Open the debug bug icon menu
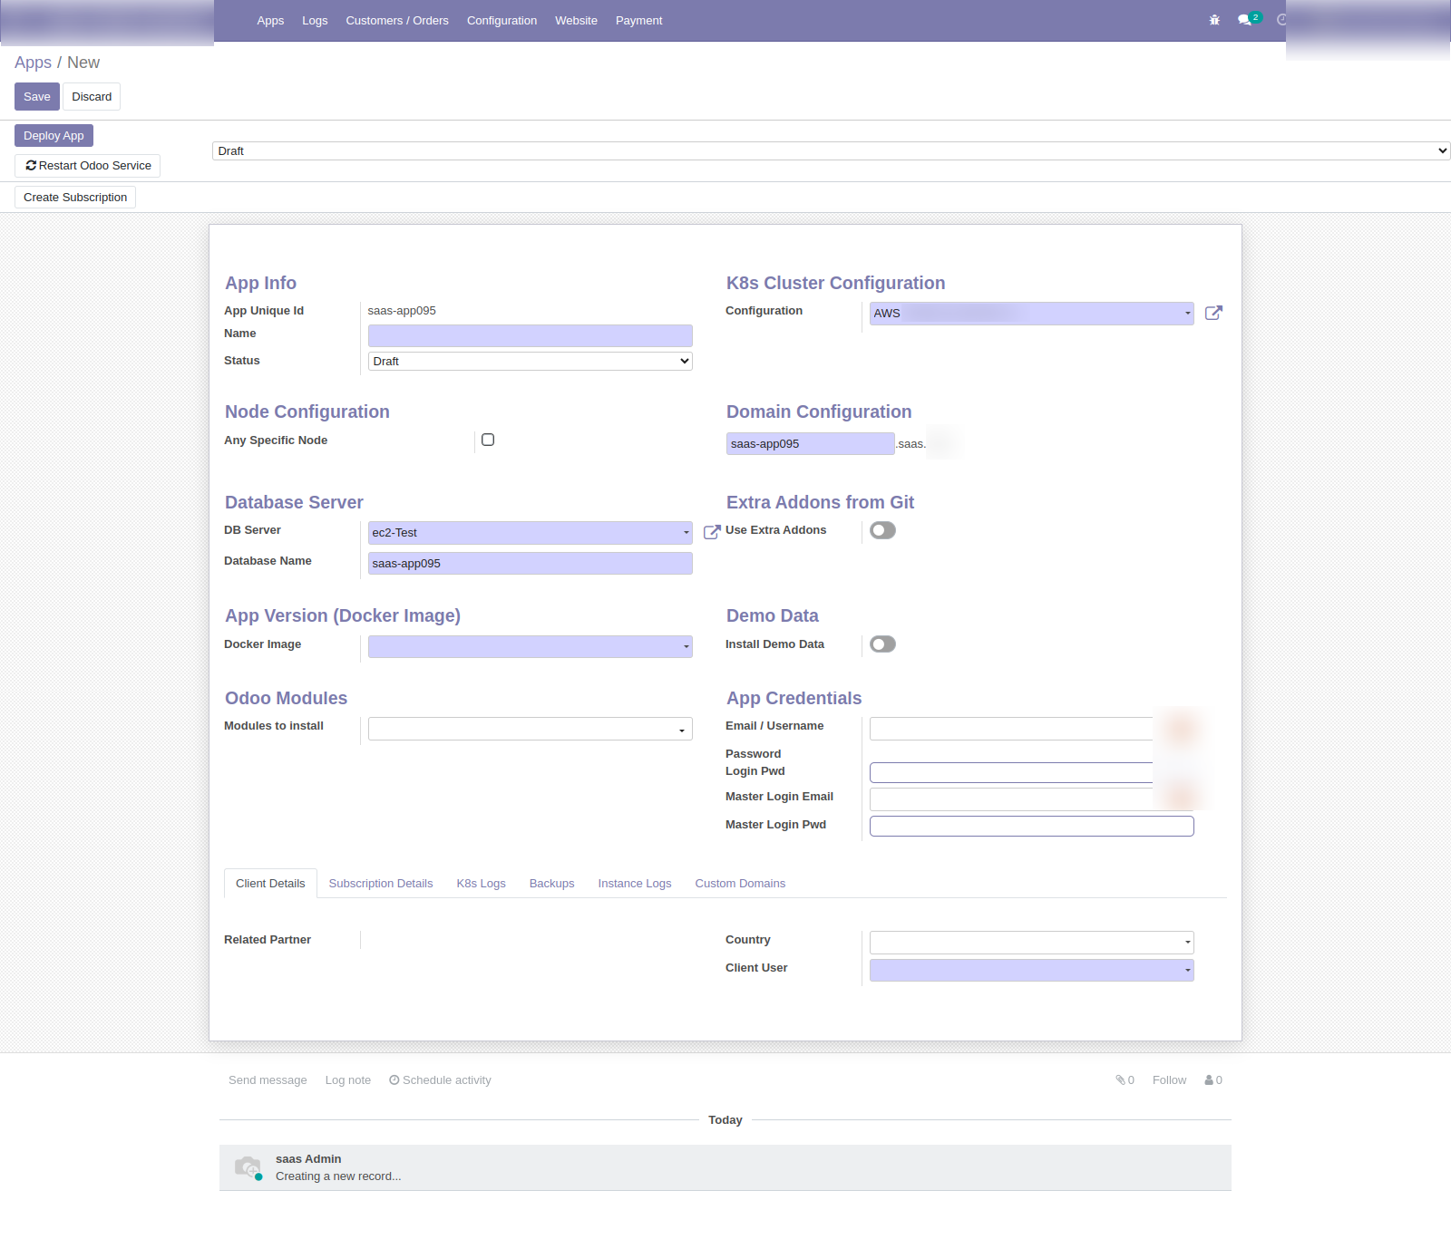 1214,20
